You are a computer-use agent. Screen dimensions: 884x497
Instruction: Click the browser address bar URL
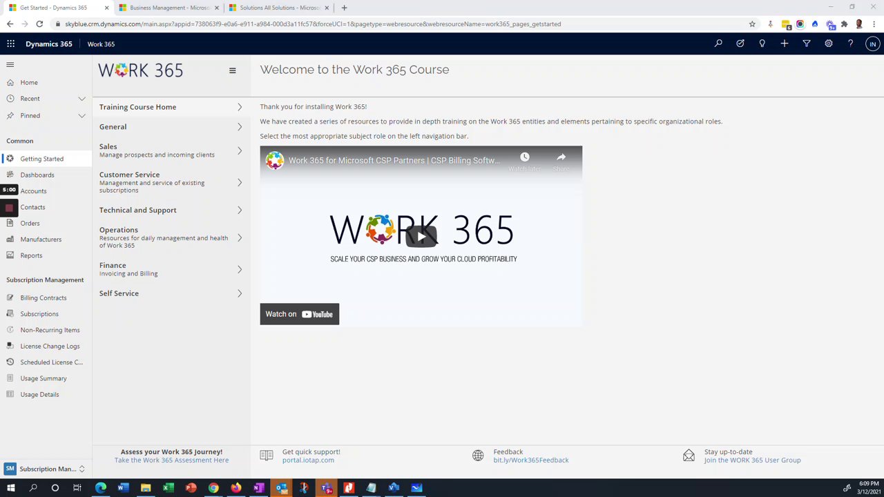pos(313,23)
